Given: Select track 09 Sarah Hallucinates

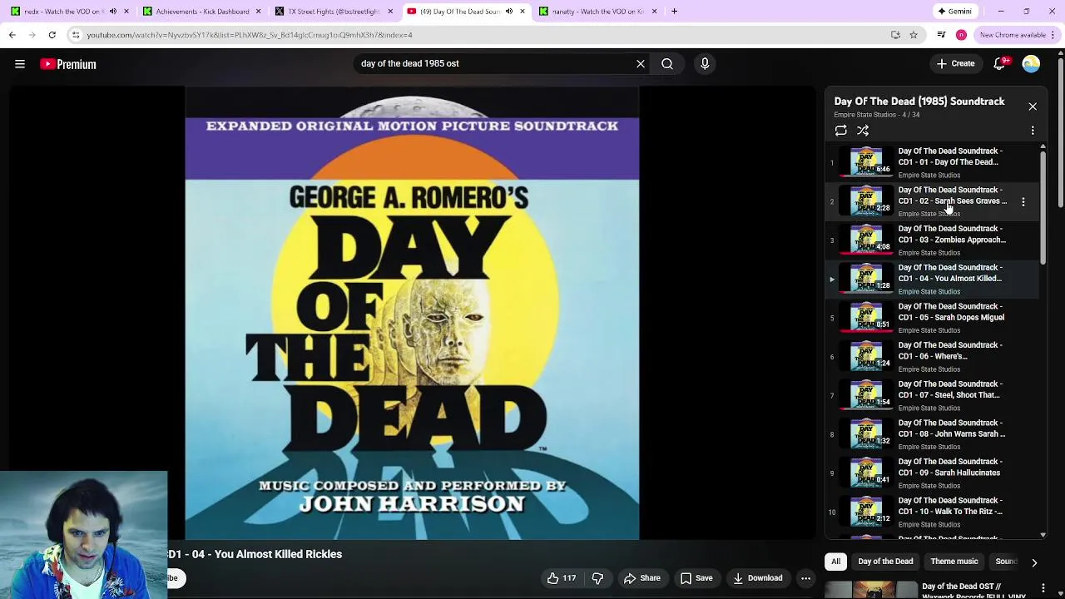Looking at the screenshot, I should (x=932, y=473).
